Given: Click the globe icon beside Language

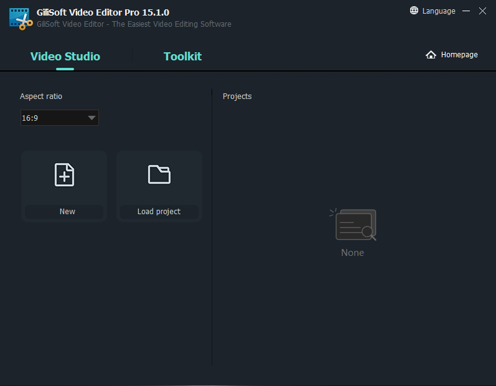Looking at the screenshot, I should point(414,11).
